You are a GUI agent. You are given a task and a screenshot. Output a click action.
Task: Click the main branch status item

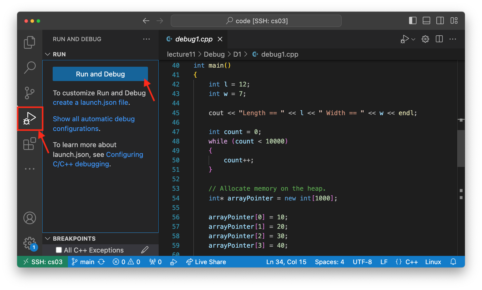(x=83, y=262)
